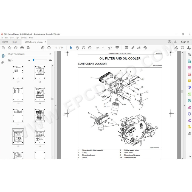Screen dimensions: 192x192
Task: Collapse the left navigation pane arrow
Action: pyautogui.click(x=56, y=105)
